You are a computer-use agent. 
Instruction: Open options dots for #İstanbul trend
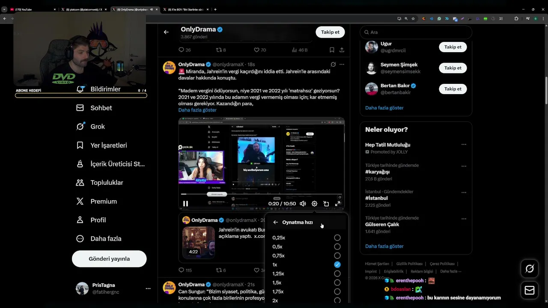pyautogui.click(x=464, y=192)
